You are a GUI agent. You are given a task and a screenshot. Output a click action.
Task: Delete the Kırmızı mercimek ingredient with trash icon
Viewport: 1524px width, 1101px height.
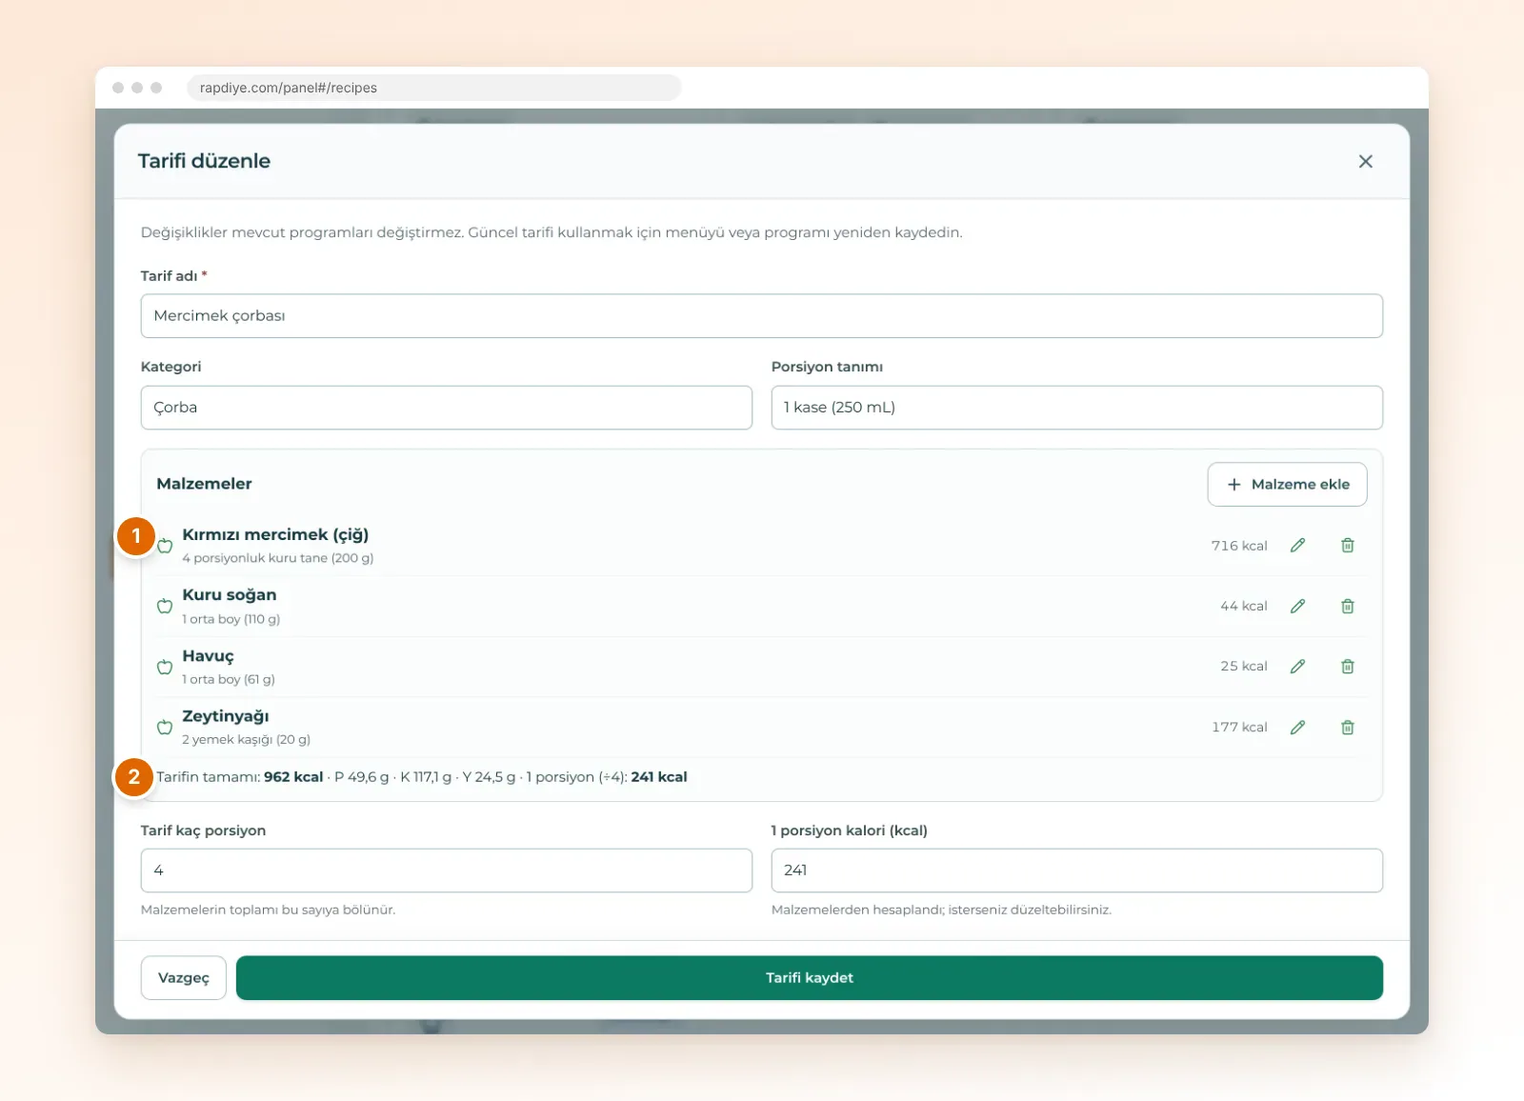point(1348,546)
